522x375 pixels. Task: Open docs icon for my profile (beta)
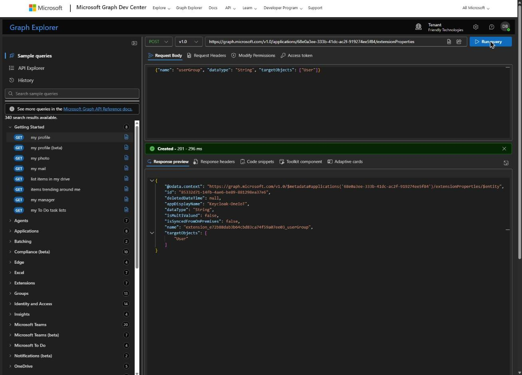pyautogui.click(x=126, y=147)
